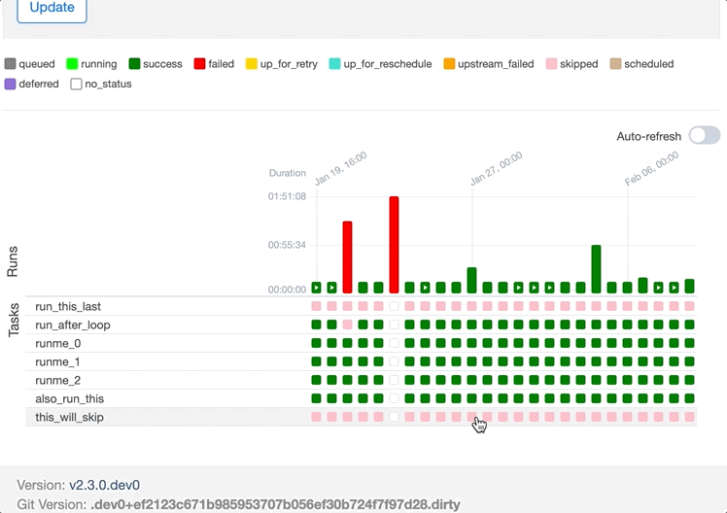Viewport: 727px width, 513px height.
Task: Select the green run bar at Jan 27
Action: [x=472, y=281]
